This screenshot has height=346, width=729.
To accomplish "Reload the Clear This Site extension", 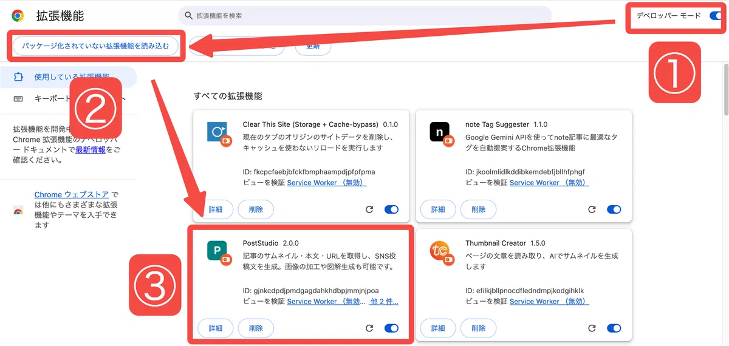I will (x=369, y=209).
